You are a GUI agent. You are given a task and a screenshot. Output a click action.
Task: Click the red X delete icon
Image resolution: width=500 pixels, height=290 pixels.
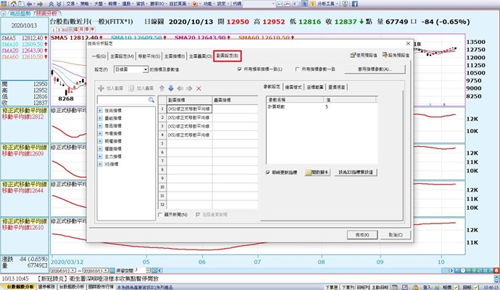click(199, 88)
